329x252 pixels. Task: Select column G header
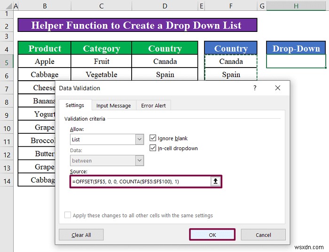[262, 6]
